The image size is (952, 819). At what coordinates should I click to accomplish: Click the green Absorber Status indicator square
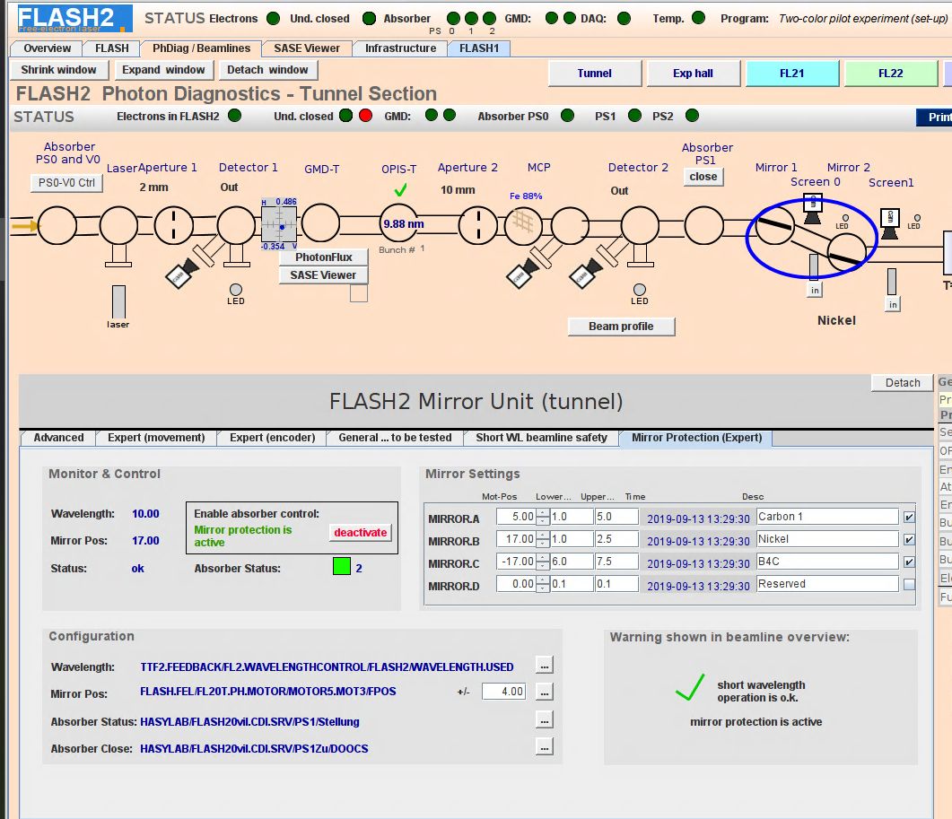click(342, 566)
